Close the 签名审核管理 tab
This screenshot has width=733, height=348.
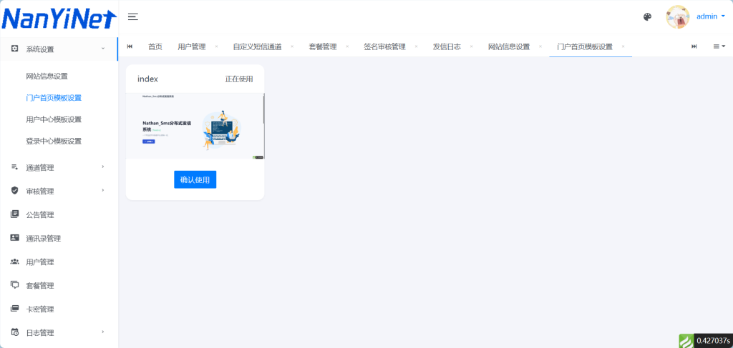[x=416, y=46]
